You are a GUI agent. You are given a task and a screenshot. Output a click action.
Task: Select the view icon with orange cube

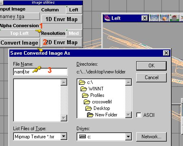pyautogui.click(x=164, y=18)
